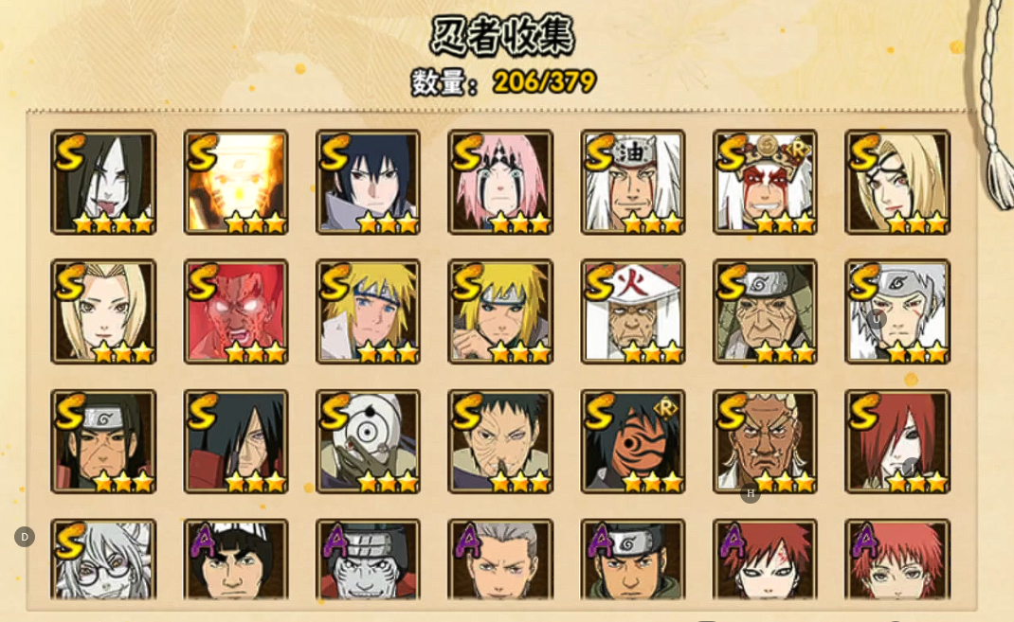This screenshot has height=622, width=1014.
Task: Select Third Hokage card with 火 hat
Action: click(x=632, y=312)
